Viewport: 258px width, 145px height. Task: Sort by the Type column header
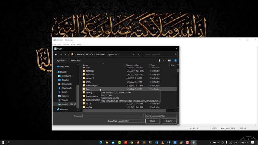(159, 65)
